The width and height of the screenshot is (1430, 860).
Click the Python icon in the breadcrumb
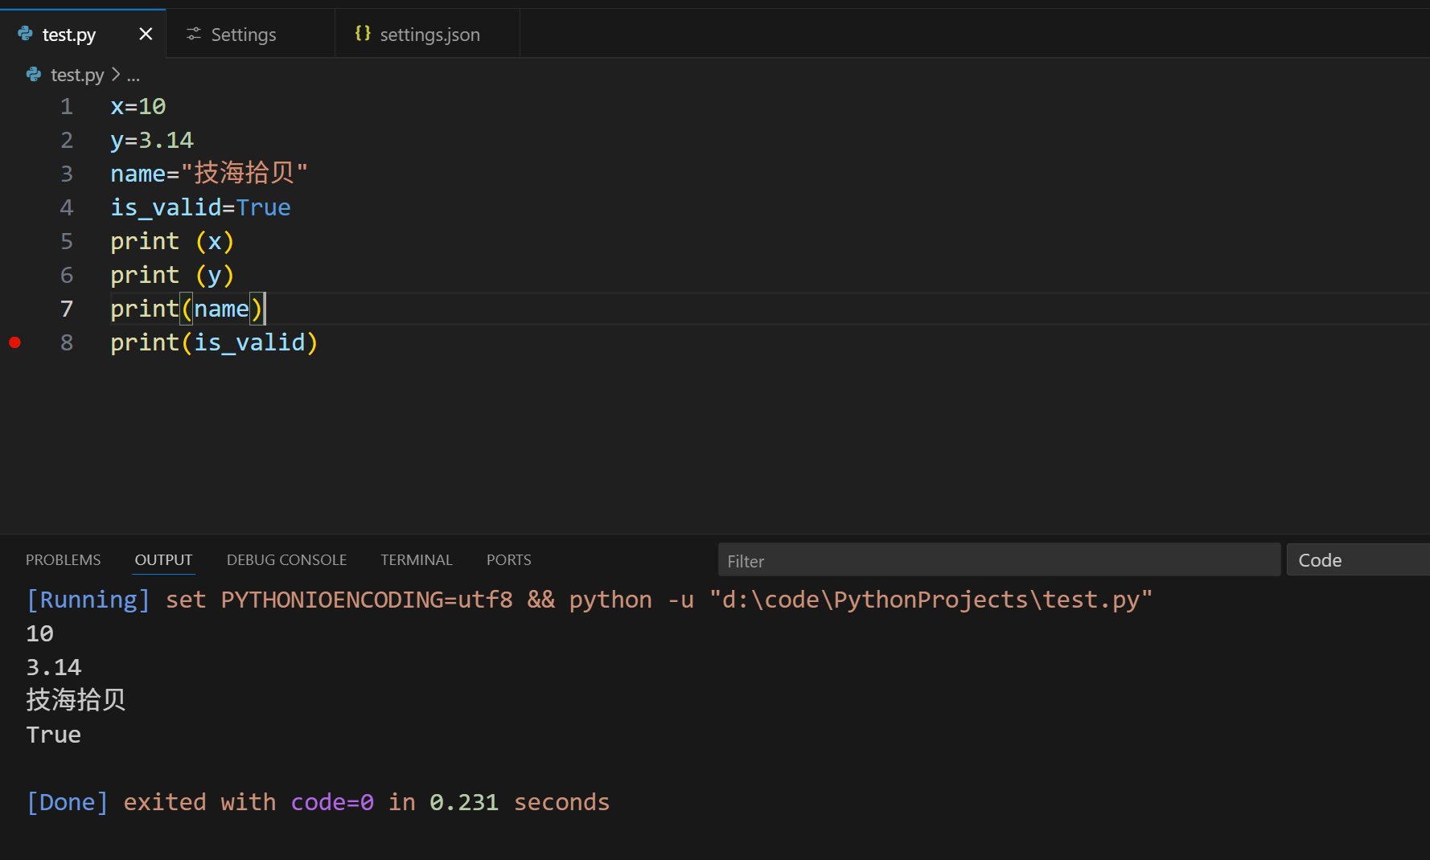click(34, 74)
